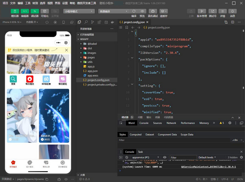This screenshot has width=245, height=182.
Task: Open version management icon (版本管理)
Action: 202,11
